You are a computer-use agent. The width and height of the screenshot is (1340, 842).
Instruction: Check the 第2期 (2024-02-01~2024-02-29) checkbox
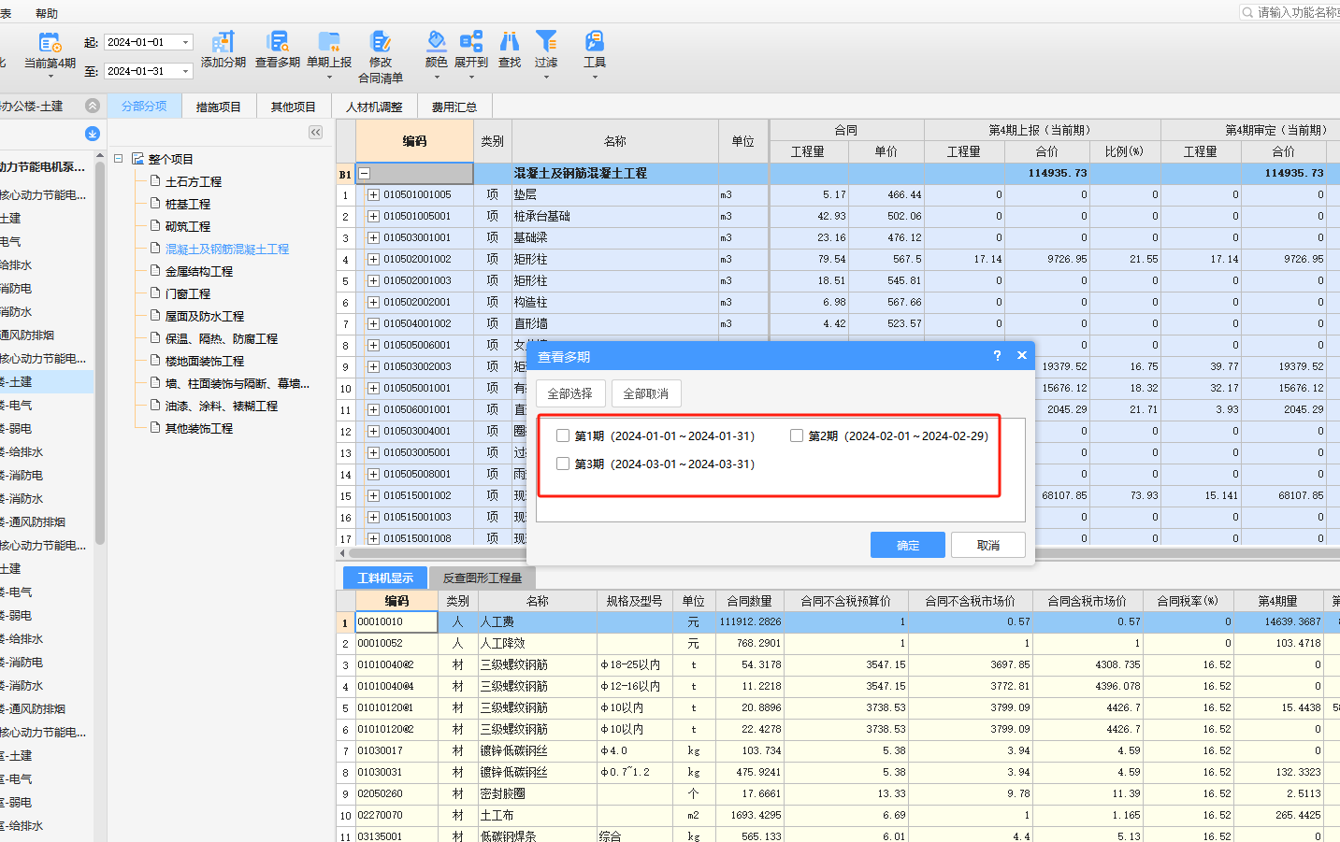pos(797,435)
